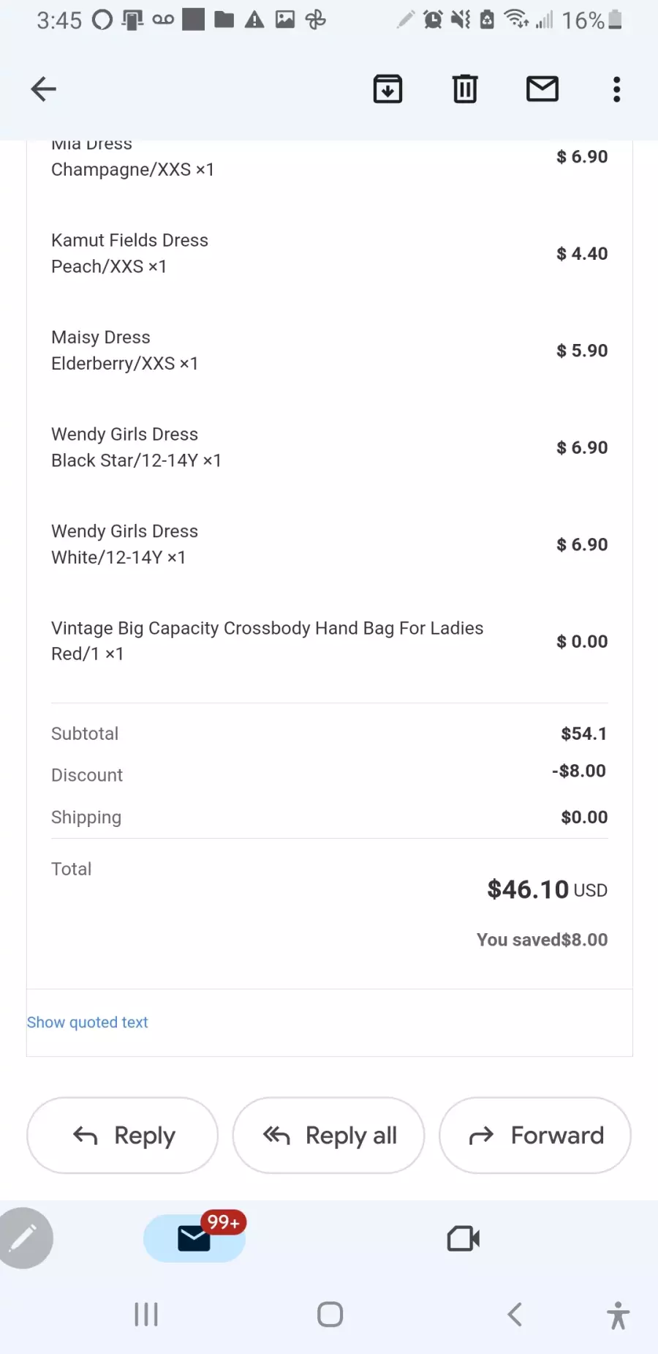Mark email as unread
This screenshot has height=1354, width=658.
pyautogui.click(x=542, y=89)
